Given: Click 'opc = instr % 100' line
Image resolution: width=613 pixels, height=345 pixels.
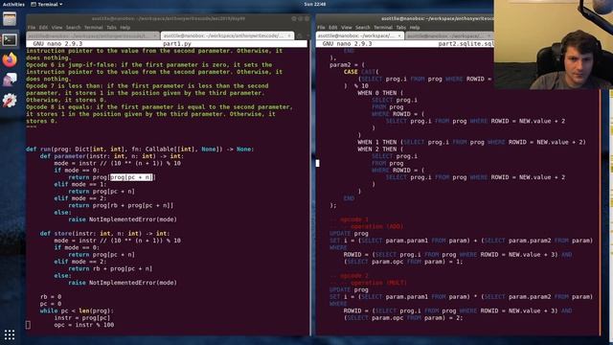Looking at the screenshot, I should pyautogui.click(x=84, y=325).
